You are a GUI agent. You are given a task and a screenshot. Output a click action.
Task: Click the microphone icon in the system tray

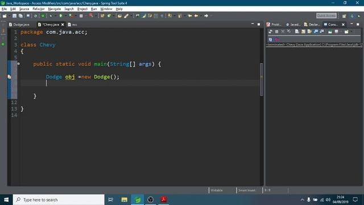click(x=308, y=200)
